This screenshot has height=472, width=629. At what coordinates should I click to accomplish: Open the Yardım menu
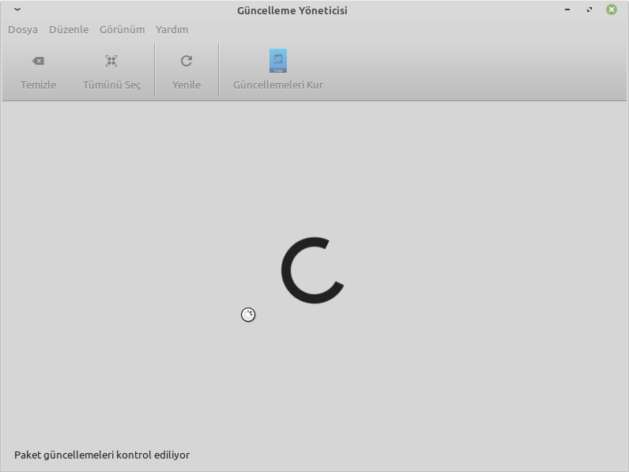pos(171,30)
